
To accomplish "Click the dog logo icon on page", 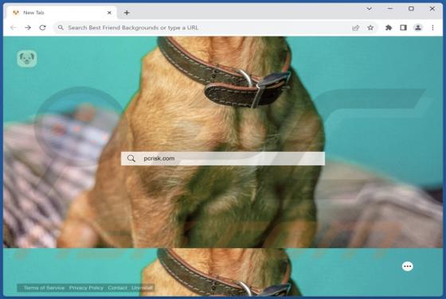I will (x=27, y=59).
